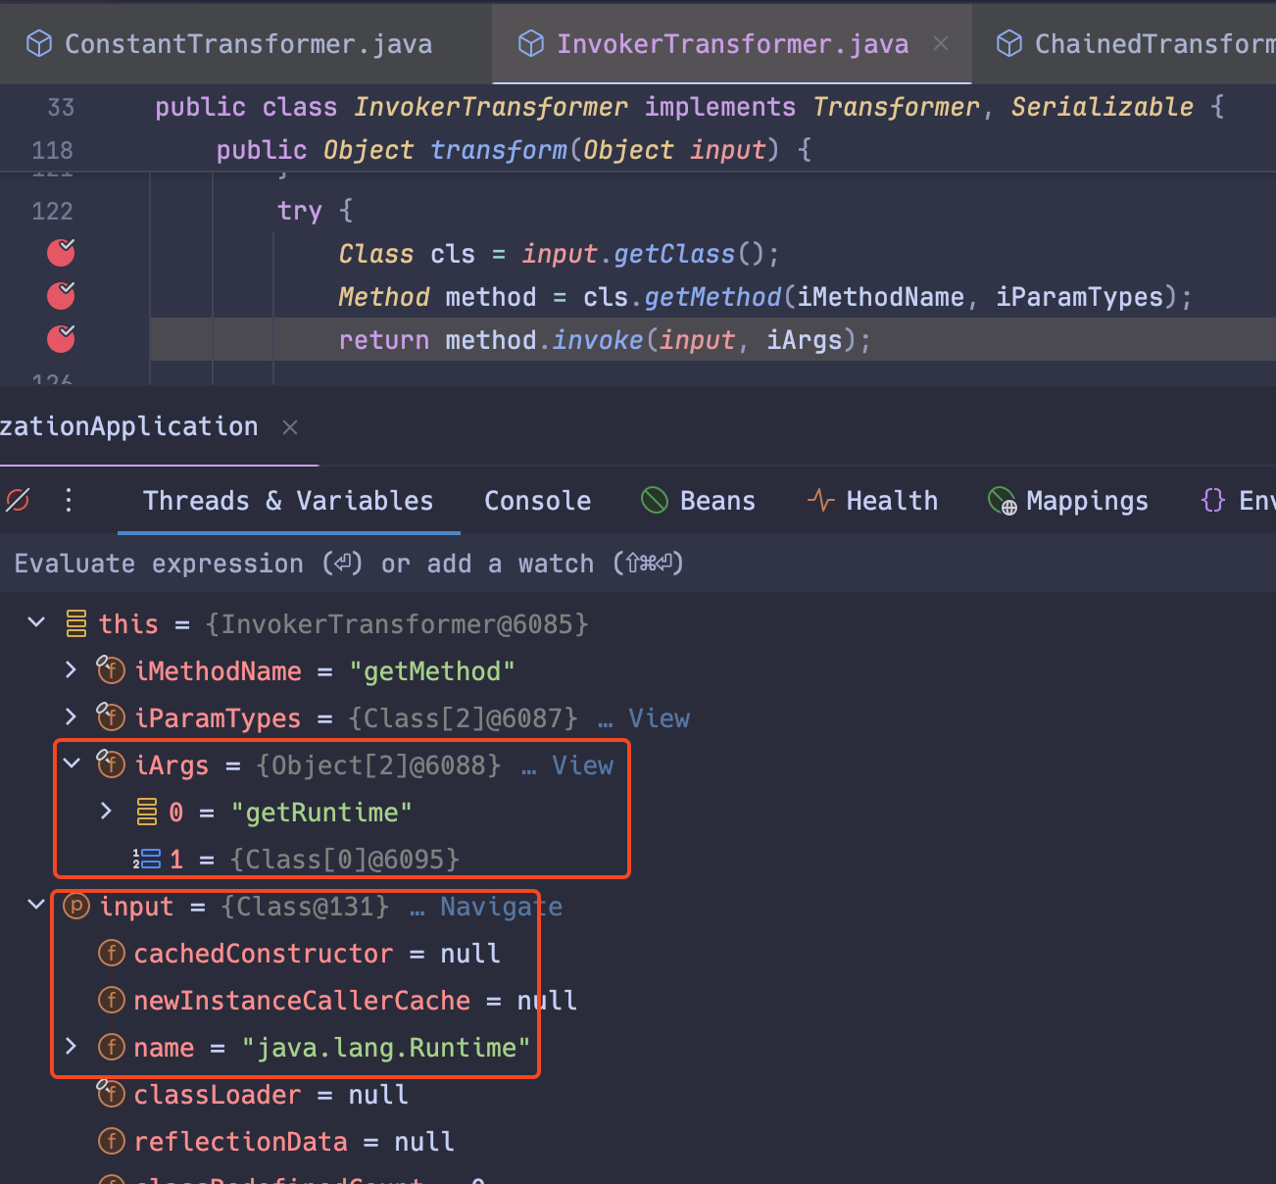Toggle the breakpoint on the getMethod line
The height and width of the screenshot is (1184, 1276).
point(60,296)
